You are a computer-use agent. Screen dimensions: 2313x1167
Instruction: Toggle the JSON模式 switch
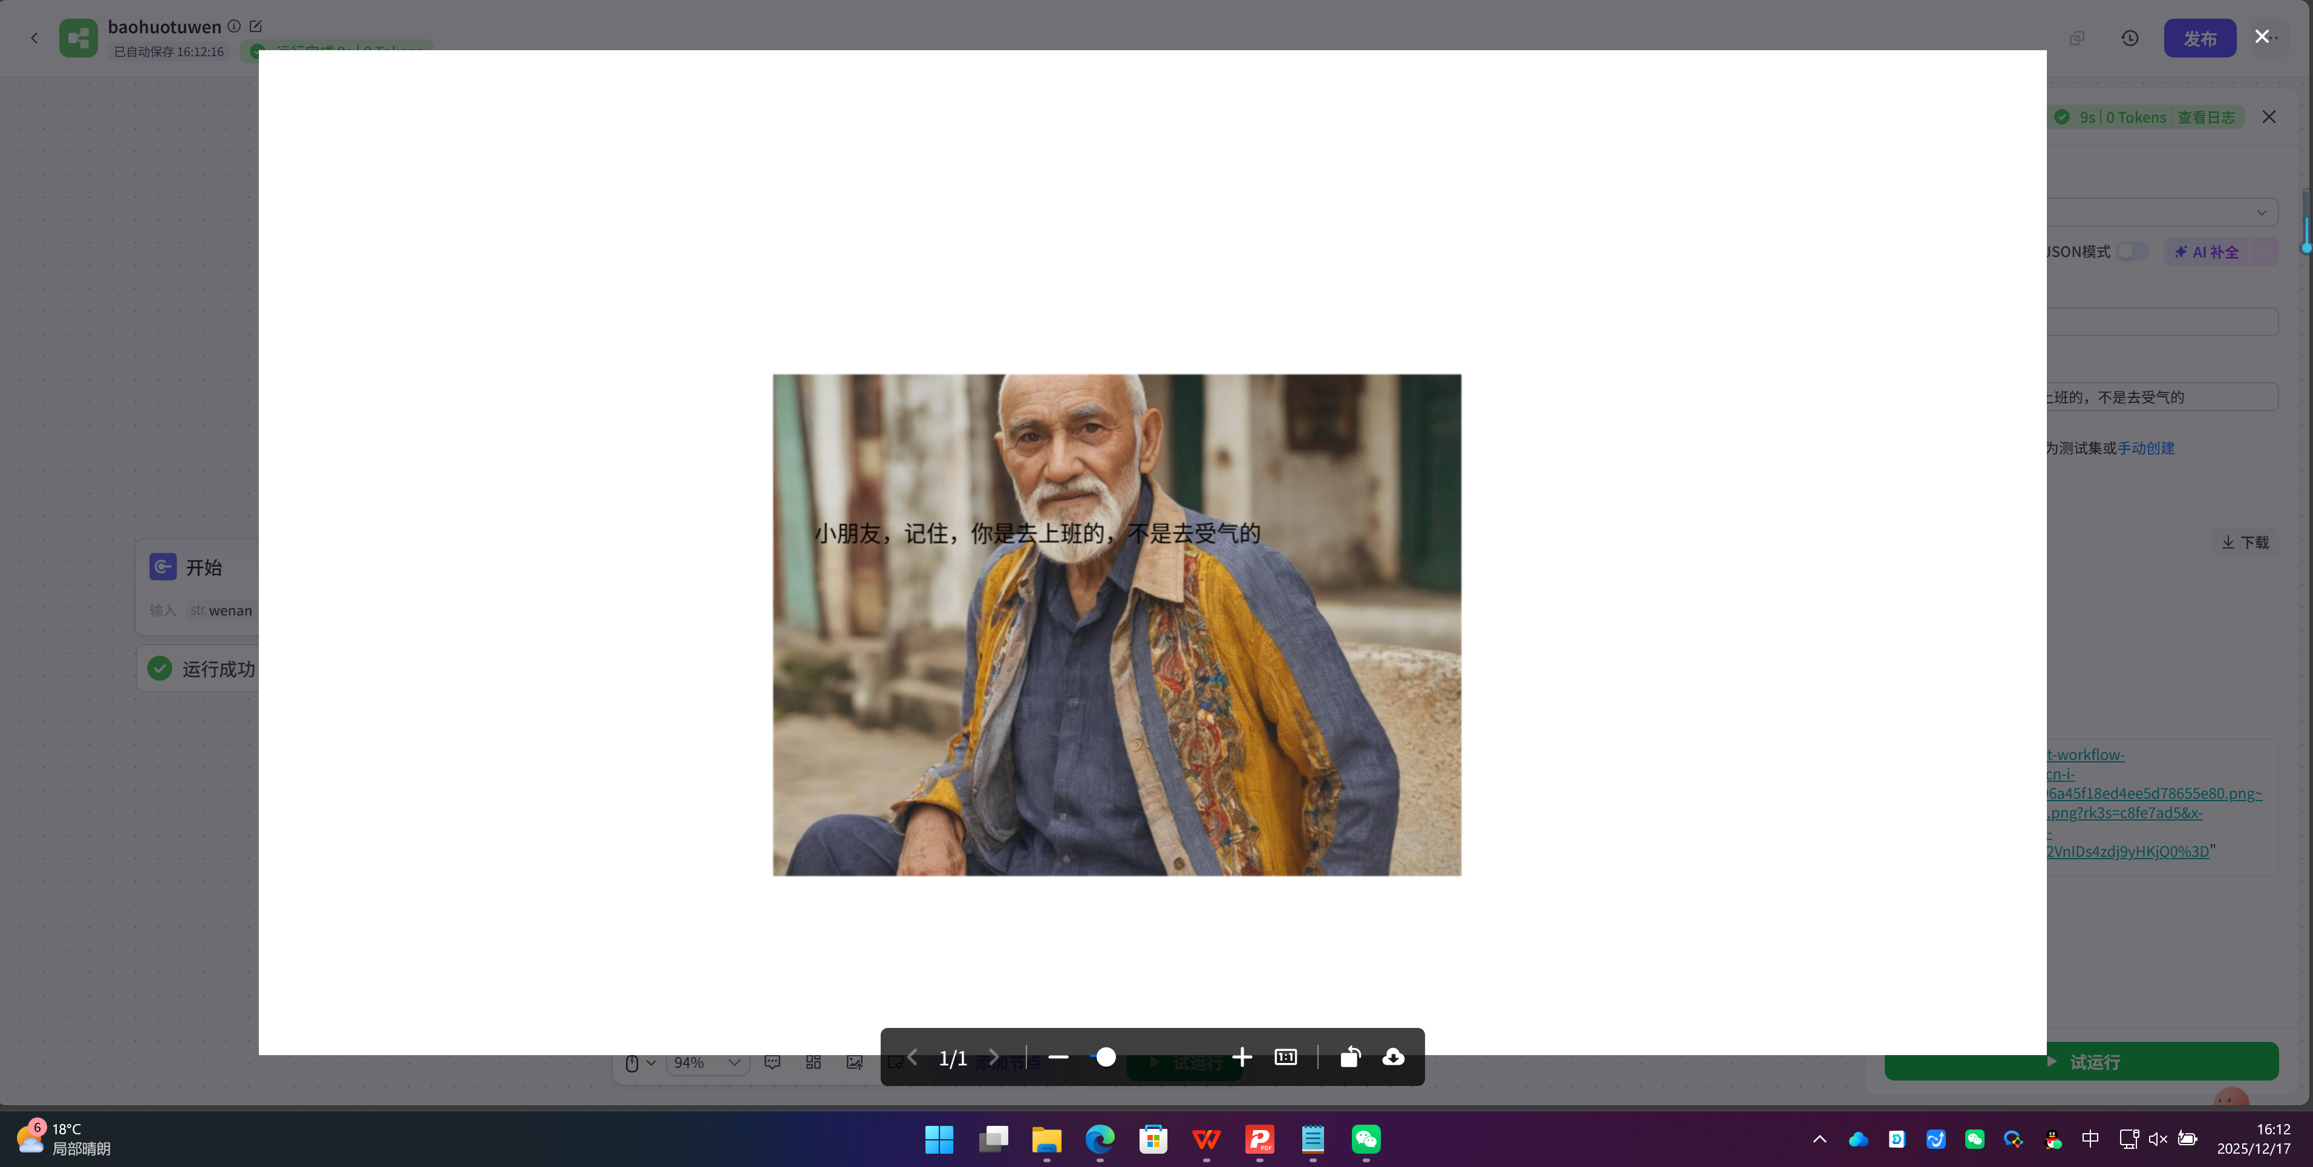[x=2132, y=252]
